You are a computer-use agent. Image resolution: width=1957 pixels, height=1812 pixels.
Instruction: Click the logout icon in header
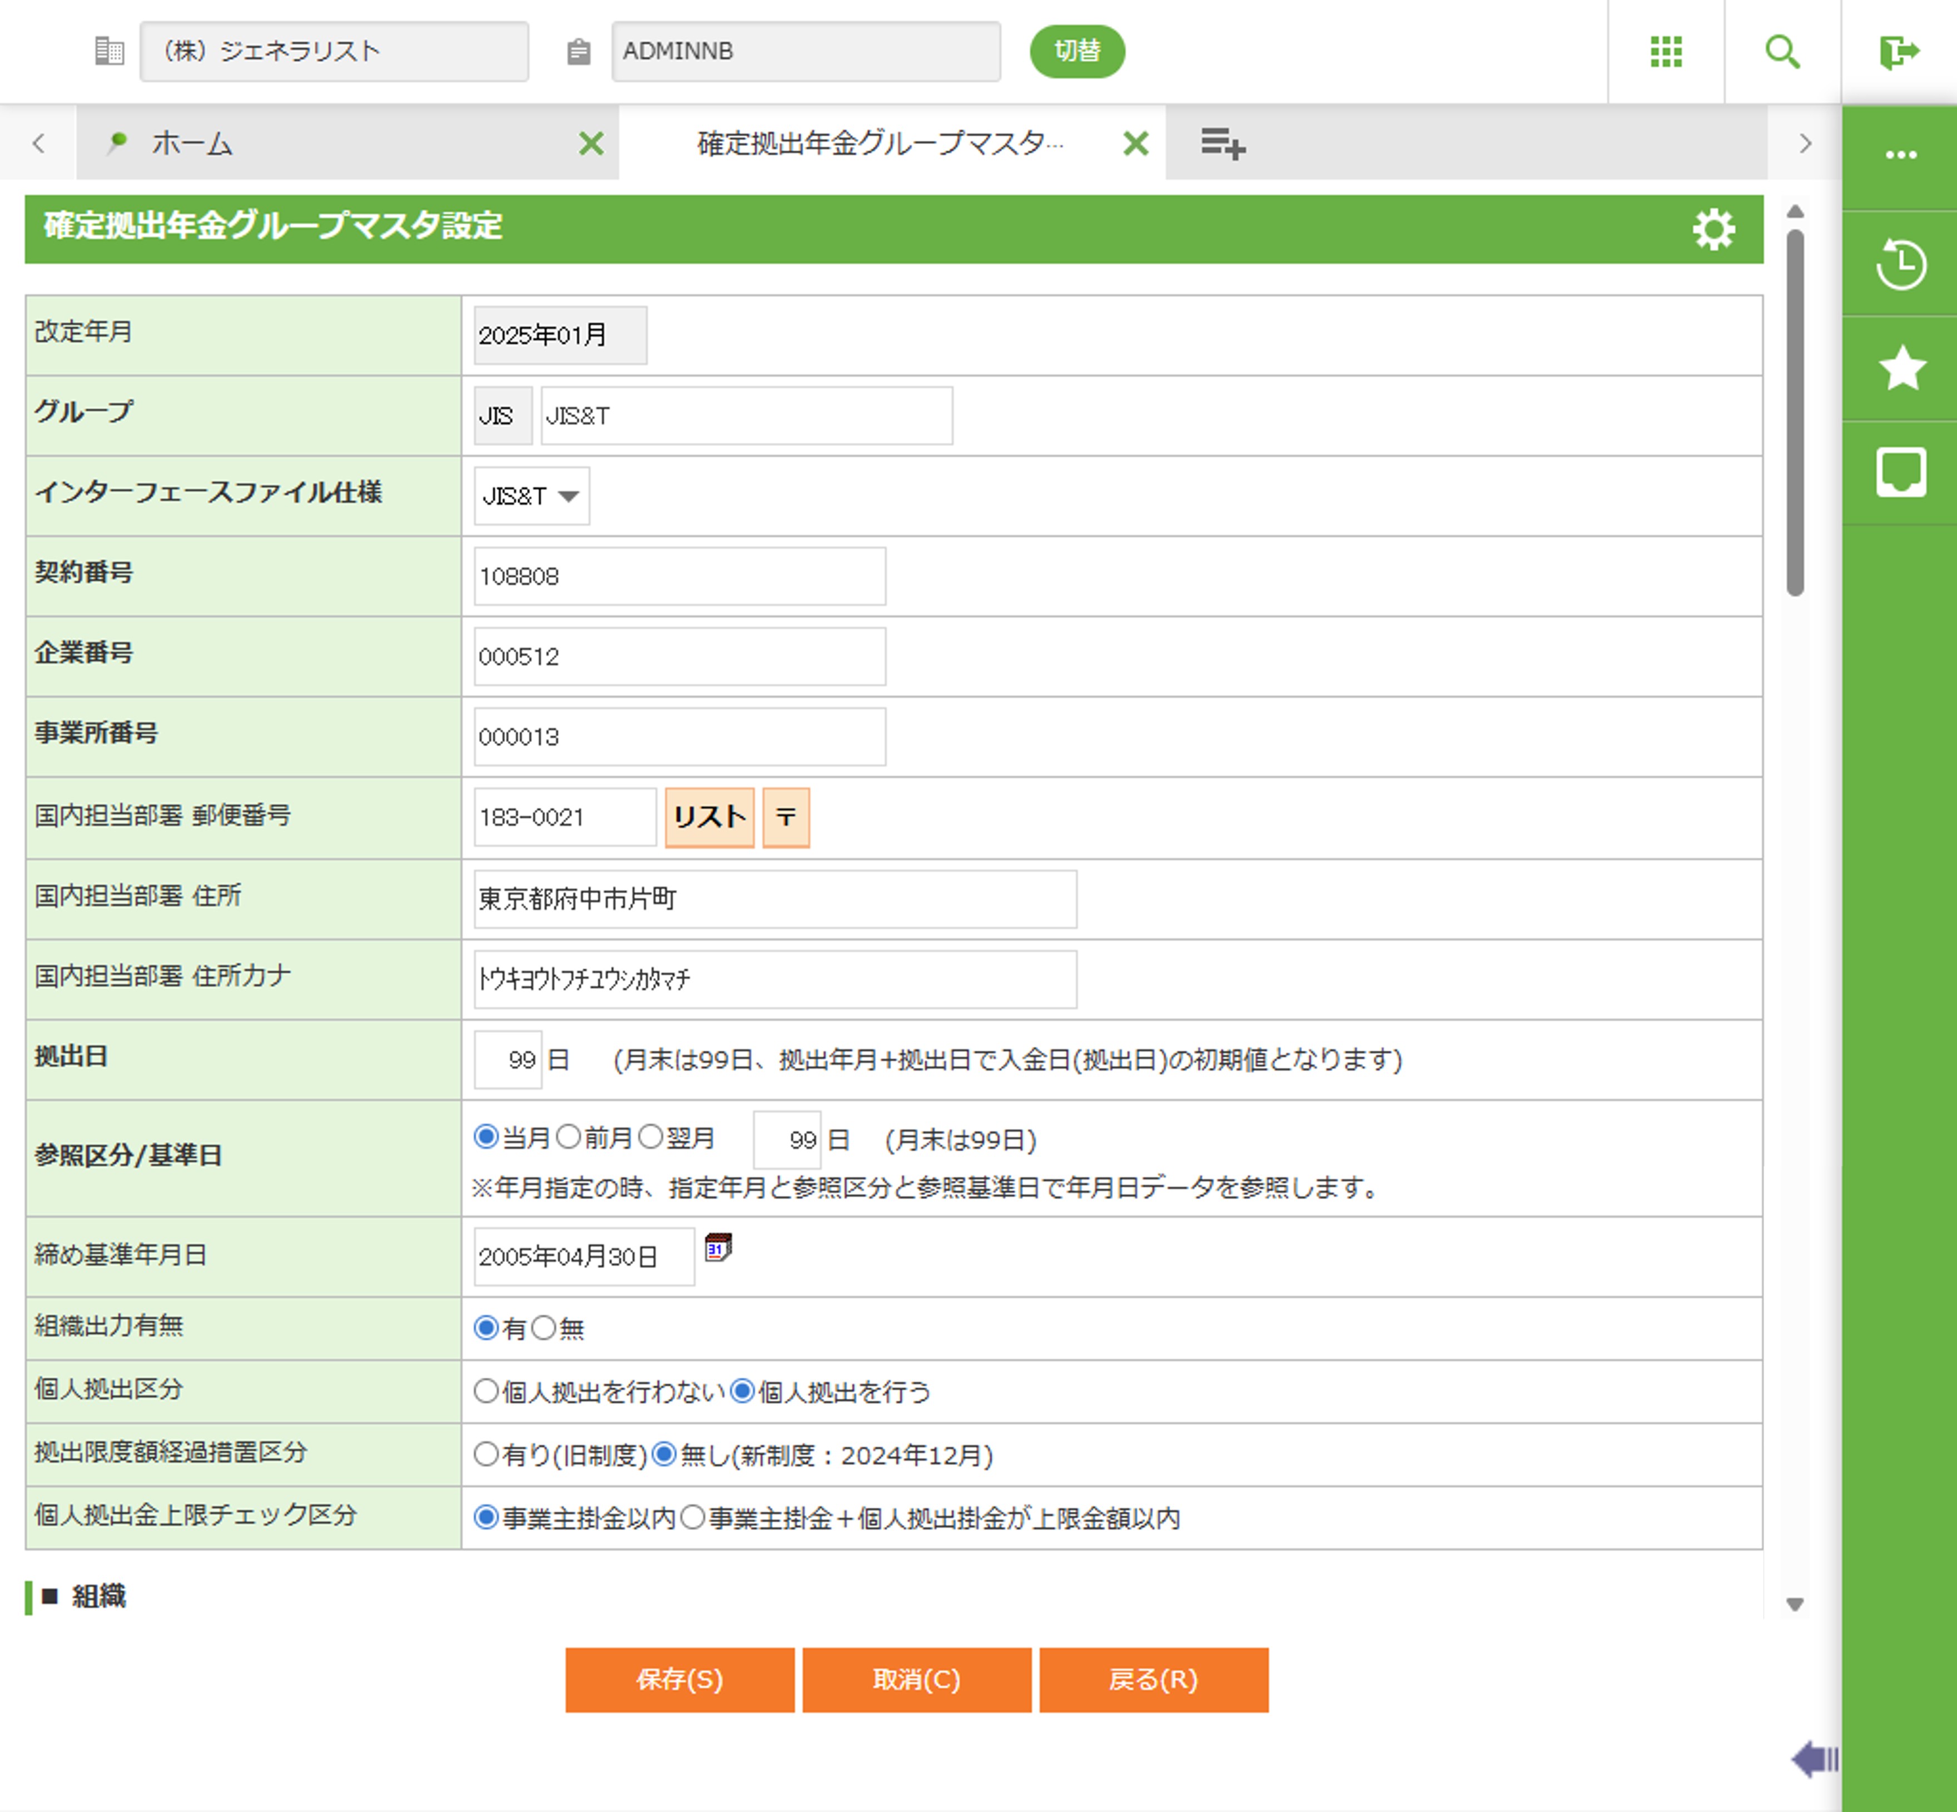pyautogui.click(x=1898, y=51)
